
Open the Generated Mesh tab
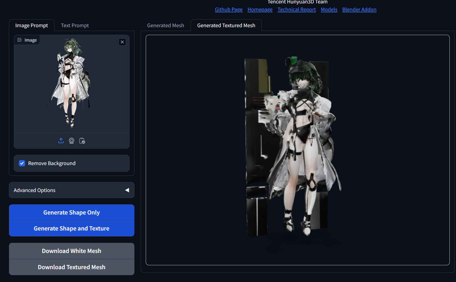[x=166, y=25]
